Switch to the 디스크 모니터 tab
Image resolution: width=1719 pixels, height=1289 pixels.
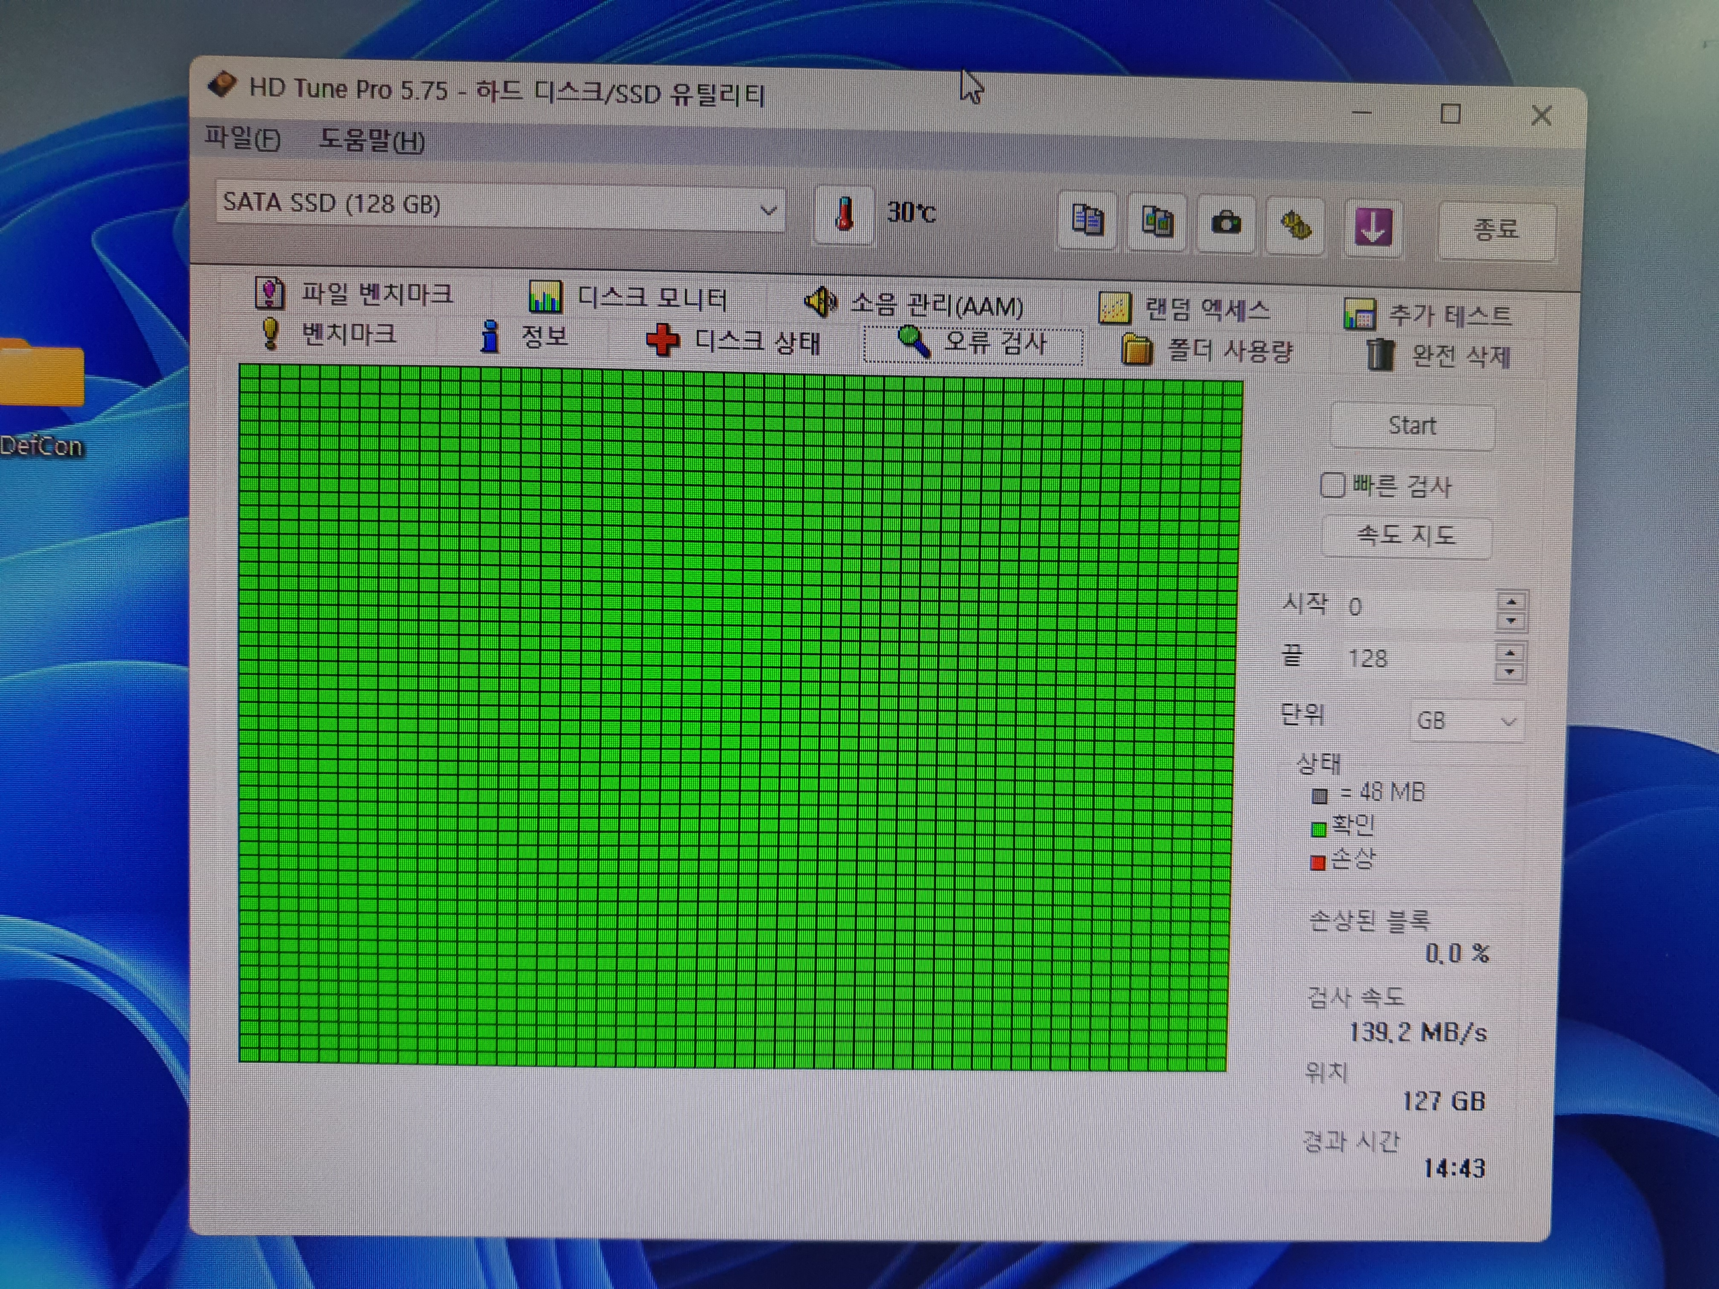coord(628,298)
